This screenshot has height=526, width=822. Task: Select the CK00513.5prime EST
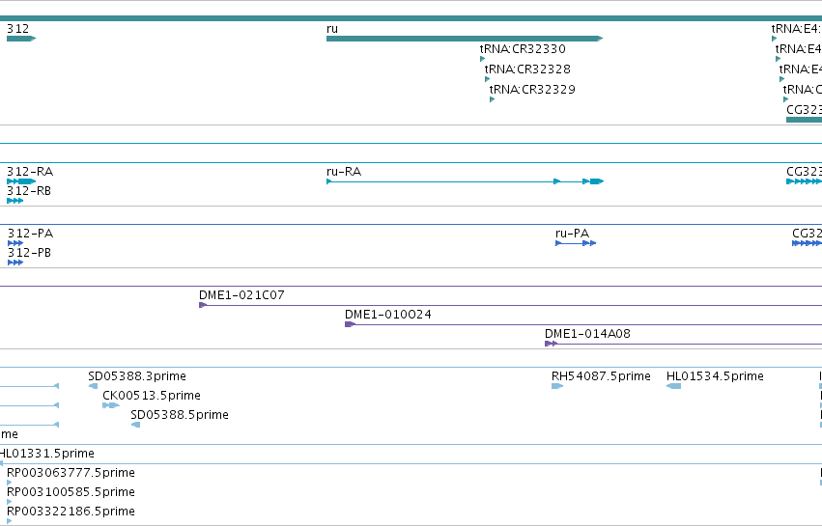111,405
